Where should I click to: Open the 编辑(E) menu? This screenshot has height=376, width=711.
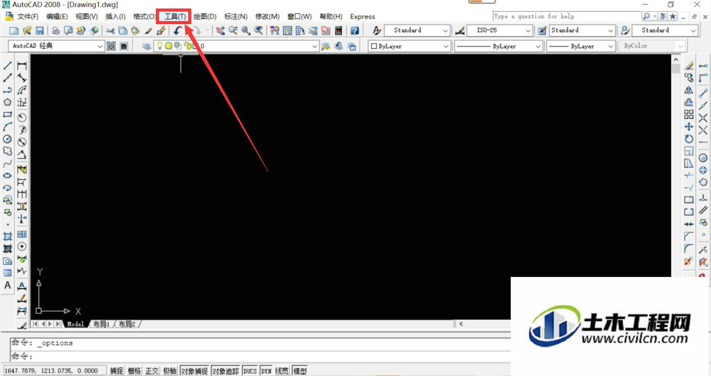coord(57,17)
